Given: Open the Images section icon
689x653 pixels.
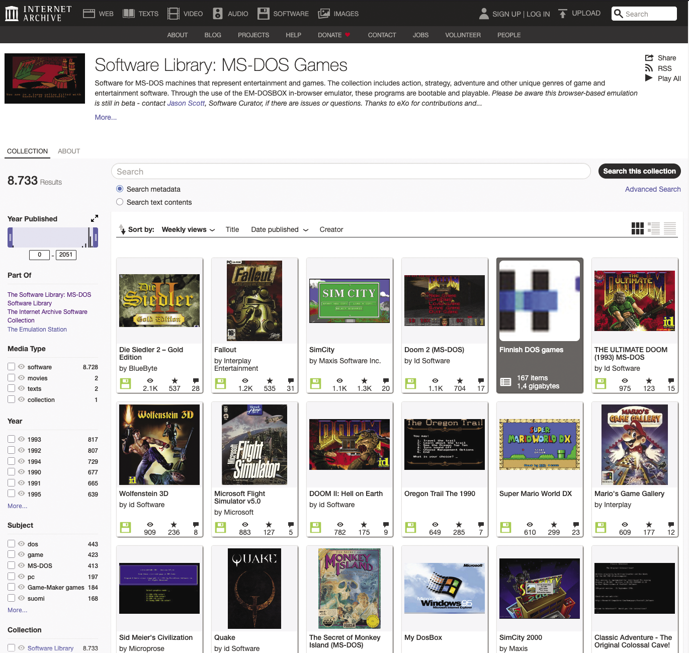Looking at the screenshot, I should pos(322,13).
